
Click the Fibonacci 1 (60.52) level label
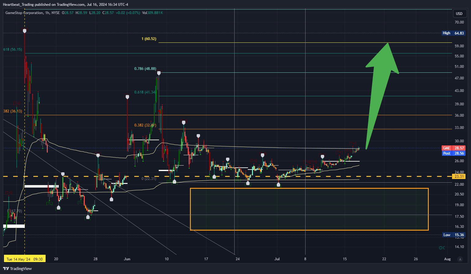(x=149, y=39)
